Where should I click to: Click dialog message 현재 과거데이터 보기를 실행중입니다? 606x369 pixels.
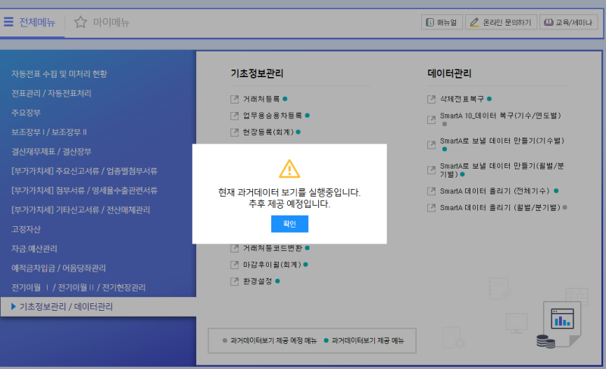tap(289, 192)
